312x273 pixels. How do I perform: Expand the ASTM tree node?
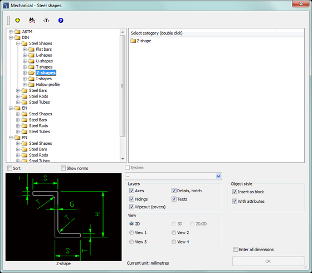point(11,32)
